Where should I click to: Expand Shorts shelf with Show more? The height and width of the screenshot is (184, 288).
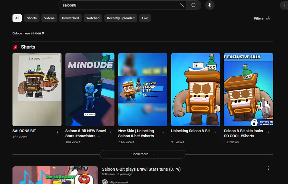142,154
